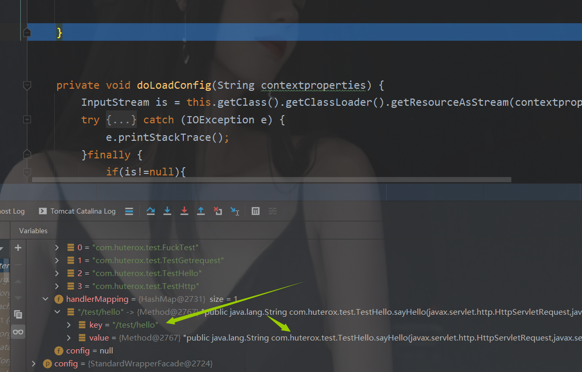Select the Variables panel header
The image size is (582, 372).
click(34, 231)
